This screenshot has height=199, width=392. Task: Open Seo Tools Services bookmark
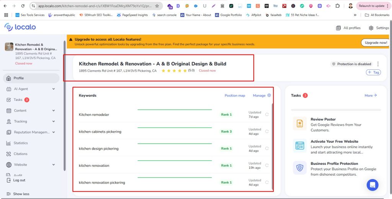pyautogui.click(x=30, y=15)
